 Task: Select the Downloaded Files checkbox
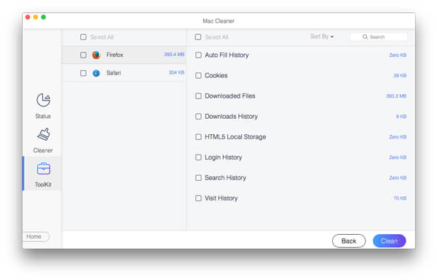[198, 96]
